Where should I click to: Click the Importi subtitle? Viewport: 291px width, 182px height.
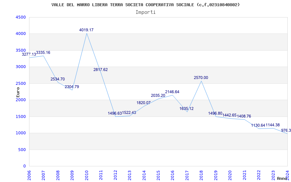[145, 12]
